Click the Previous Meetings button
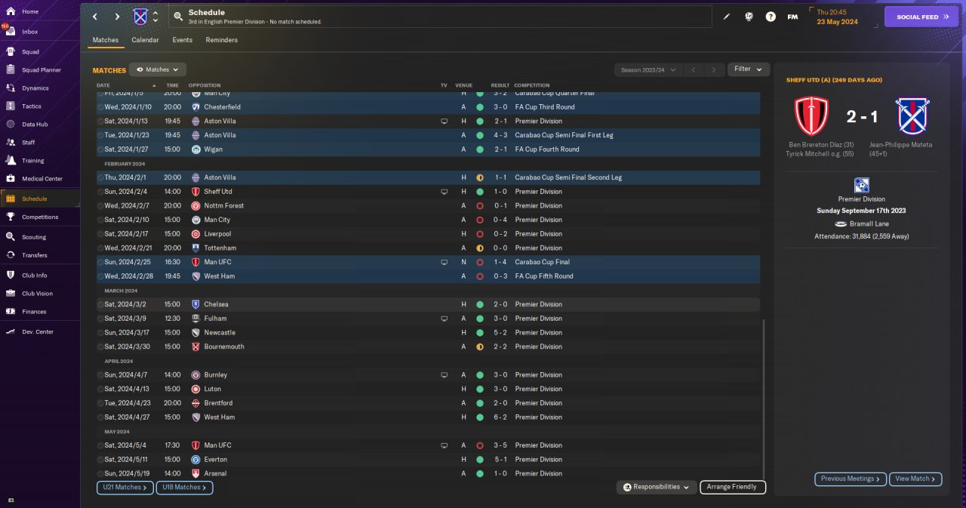 click(x=851, y=479)
